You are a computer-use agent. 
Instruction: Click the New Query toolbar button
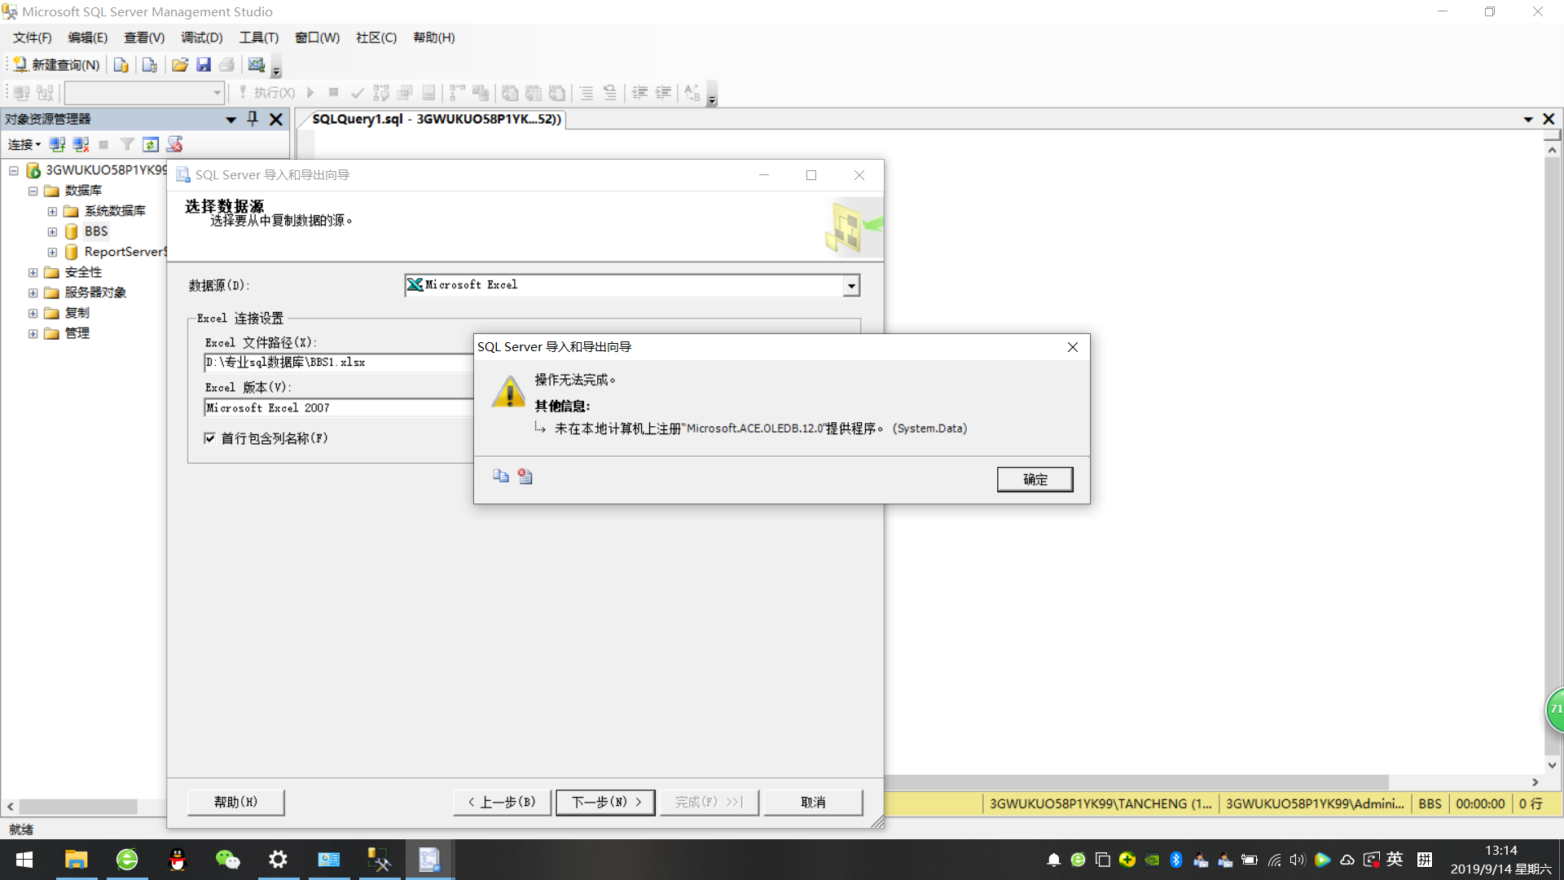56,65
